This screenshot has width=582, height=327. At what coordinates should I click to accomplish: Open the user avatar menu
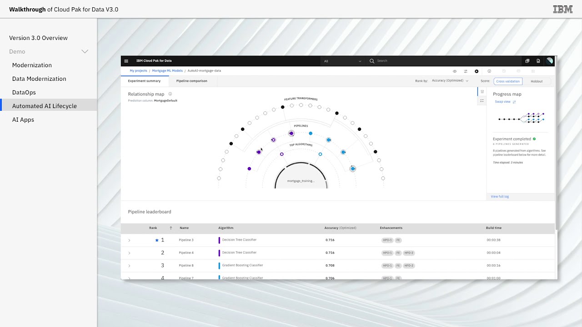pyautogui.click(x=549, y=61)
